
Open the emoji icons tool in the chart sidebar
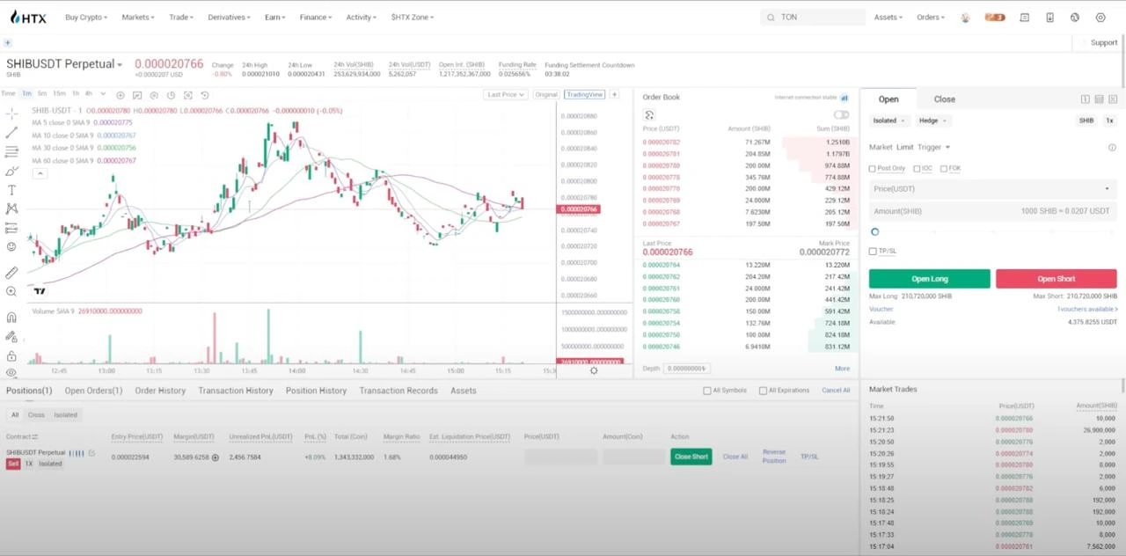[x=11, y=247]
